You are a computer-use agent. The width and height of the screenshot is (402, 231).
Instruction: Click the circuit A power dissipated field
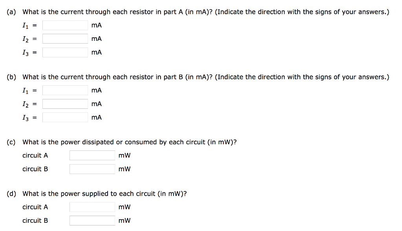click(x=92, y=155)
